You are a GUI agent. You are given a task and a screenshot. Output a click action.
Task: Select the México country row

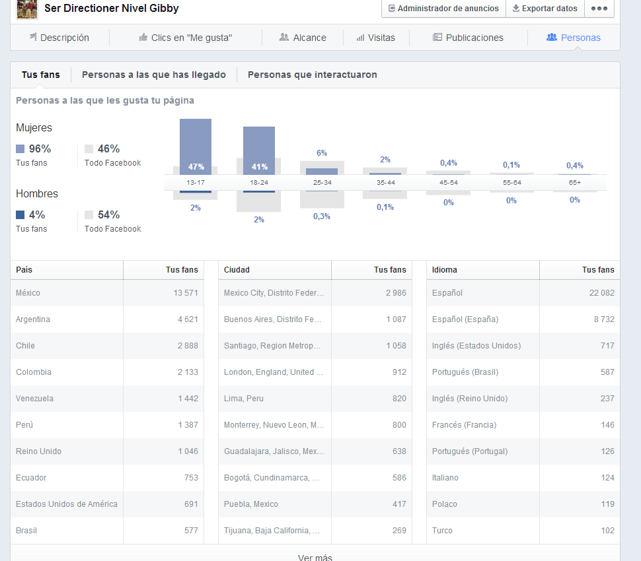pyautogui.click(x=107, y=293)
